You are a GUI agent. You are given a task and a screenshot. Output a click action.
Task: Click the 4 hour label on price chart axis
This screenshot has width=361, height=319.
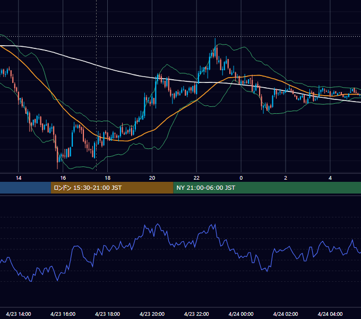coord(330,178)
